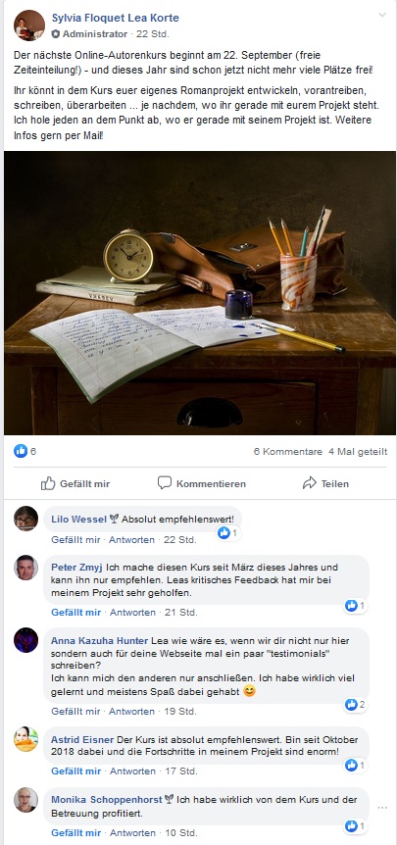Open the Sylvia Floquet Lea Korte profile name
The height and width of the screenshot is (845, 397).
pyautogui.click(x=116, y=18)
